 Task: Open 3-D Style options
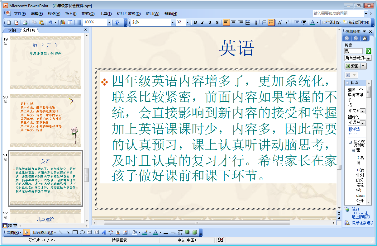click(x=195, y=232)
